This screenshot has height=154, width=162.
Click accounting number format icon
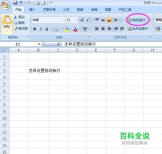(x=158, y=29)
